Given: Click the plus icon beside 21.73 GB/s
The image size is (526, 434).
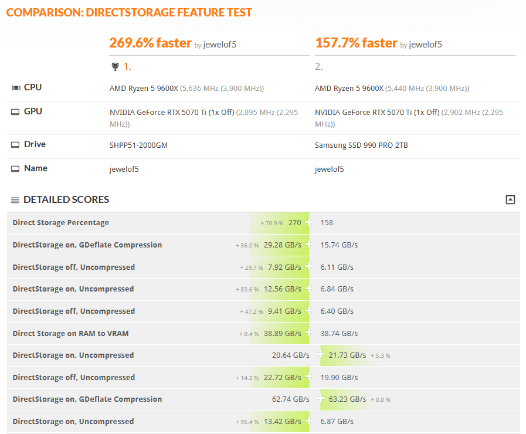Looking at the screenshot, I should (321, 354).
